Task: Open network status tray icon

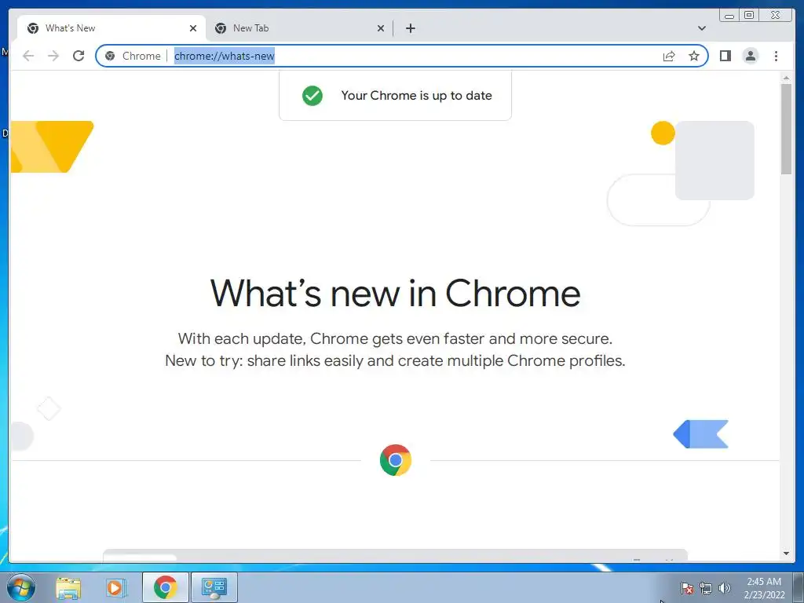Action: [x=706, y=588]
